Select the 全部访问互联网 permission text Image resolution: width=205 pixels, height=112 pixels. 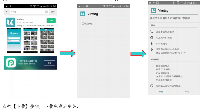pos(163,80)
